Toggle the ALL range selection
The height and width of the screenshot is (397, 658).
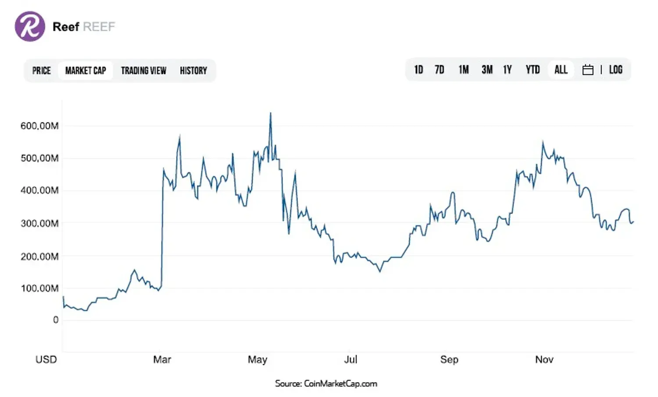tap(561, 69)
